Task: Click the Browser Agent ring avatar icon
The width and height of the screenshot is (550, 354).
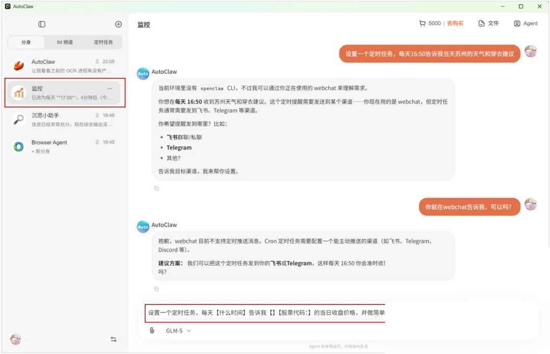Action: [x=19, y=146]
